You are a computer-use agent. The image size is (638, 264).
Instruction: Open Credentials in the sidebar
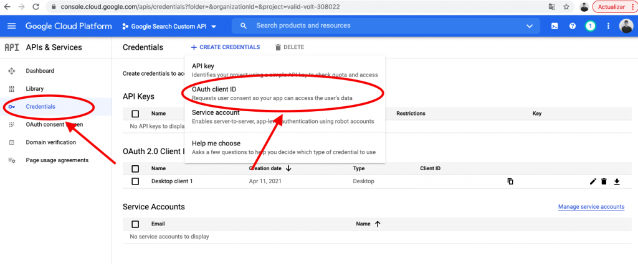pyautogui.click(x=40, y=107)
